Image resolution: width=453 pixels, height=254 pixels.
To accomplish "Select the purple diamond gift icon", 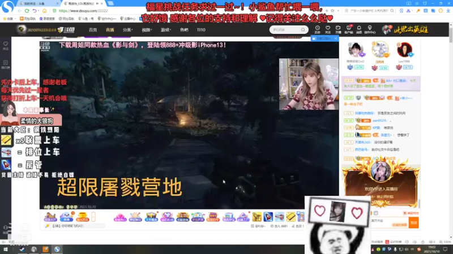I will click(x=167, y=217).
